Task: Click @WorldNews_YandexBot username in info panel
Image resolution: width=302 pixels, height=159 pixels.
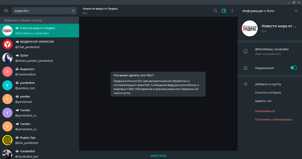Action: point(272,49)
